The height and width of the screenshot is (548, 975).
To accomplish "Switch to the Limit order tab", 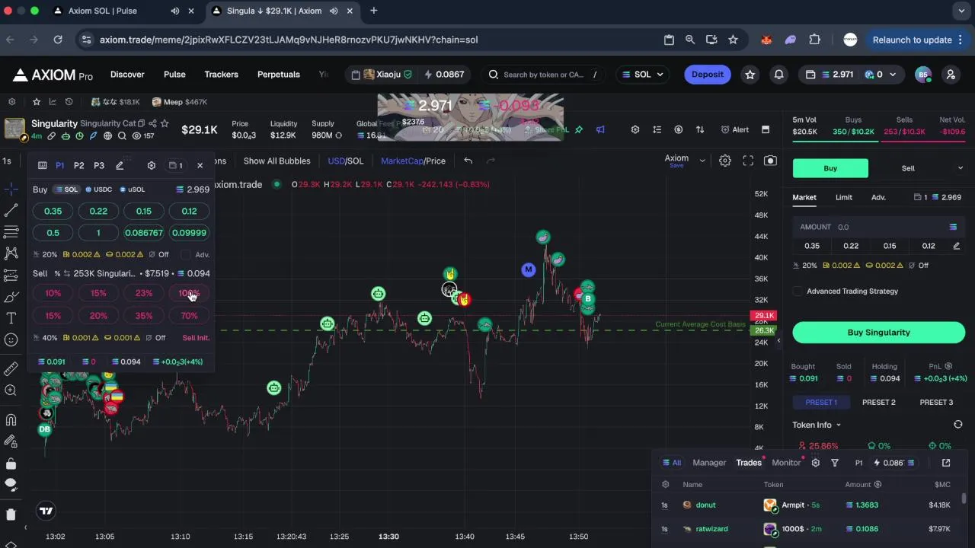I will (844, 197).
